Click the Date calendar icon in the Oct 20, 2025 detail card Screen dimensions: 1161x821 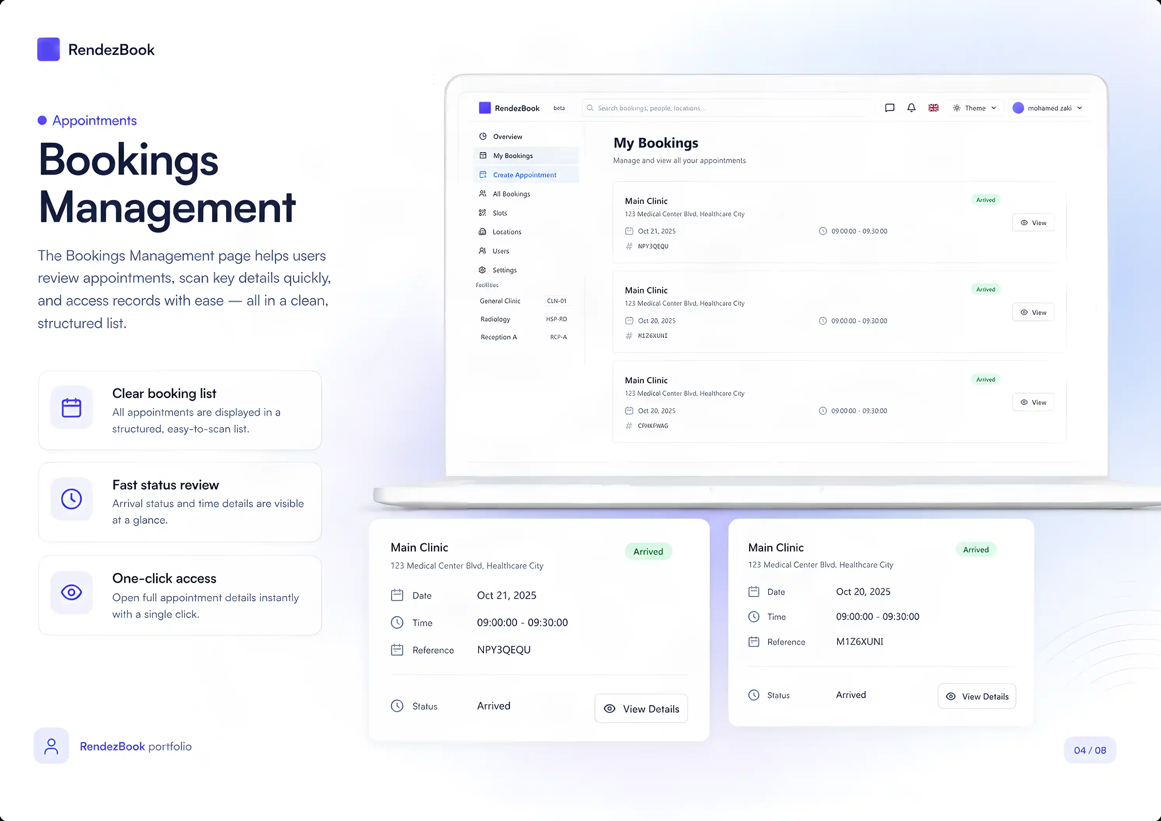pyautogui.click(x=754, y=591)
